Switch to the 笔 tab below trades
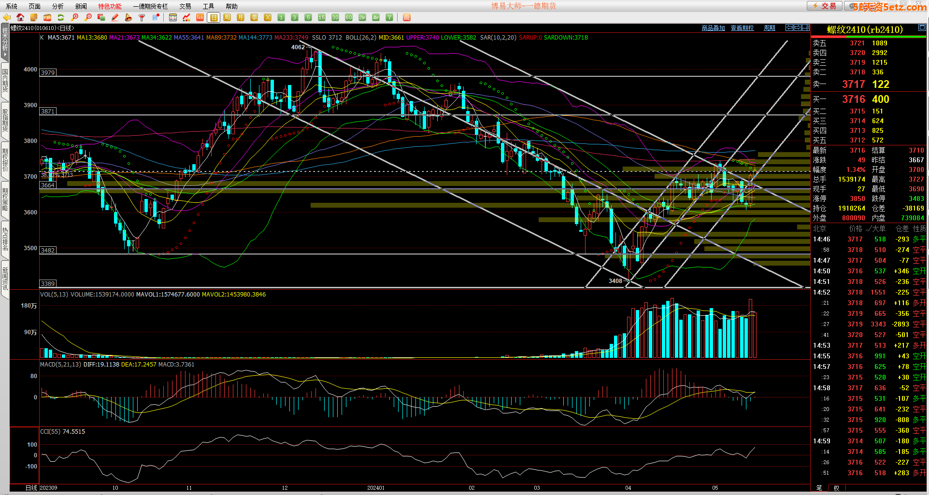 coord(819,488)
